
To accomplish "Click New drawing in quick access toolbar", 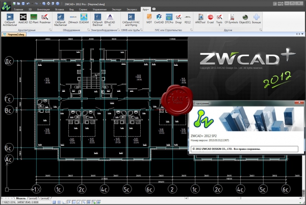I will coord(14,4).
